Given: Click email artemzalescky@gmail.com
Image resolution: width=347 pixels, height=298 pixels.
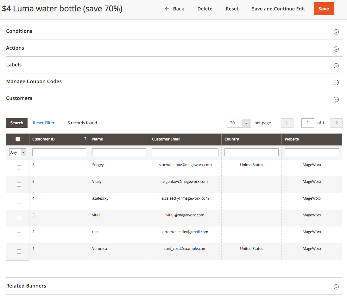Looking at the screenshot, I should click(x=185, y=232).
